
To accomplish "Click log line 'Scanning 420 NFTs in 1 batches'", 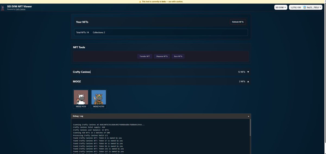I will click(91, 133).
